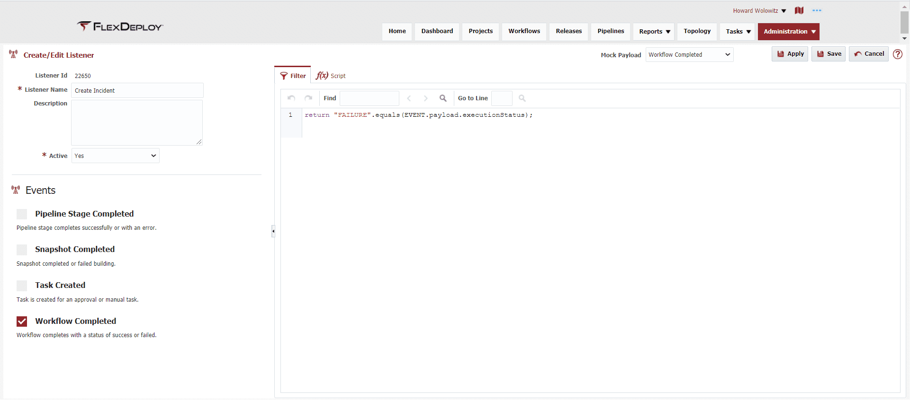
Task: Click the Cancel button
Action: 869,54
